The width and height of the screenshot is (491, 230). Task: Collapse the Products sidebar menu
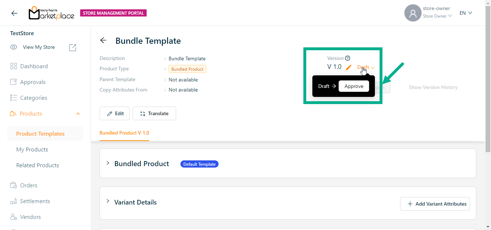(78, 114)
